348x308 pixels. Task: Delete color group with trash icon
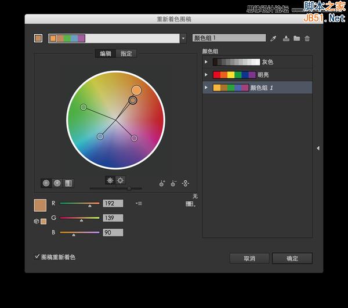click(x=307, y=38)
